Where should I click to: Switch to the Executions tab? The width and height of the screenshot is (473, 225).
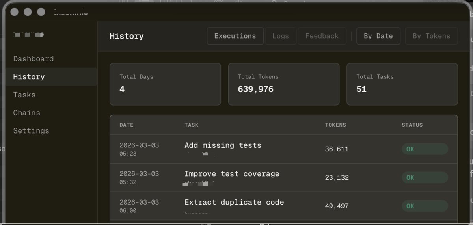[x=235, y=36]
